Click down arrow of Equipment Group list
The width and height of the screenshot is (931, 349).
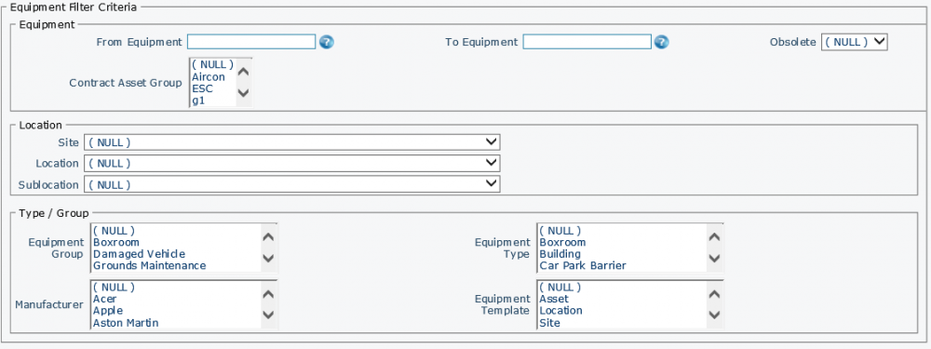tap(268, 258)
